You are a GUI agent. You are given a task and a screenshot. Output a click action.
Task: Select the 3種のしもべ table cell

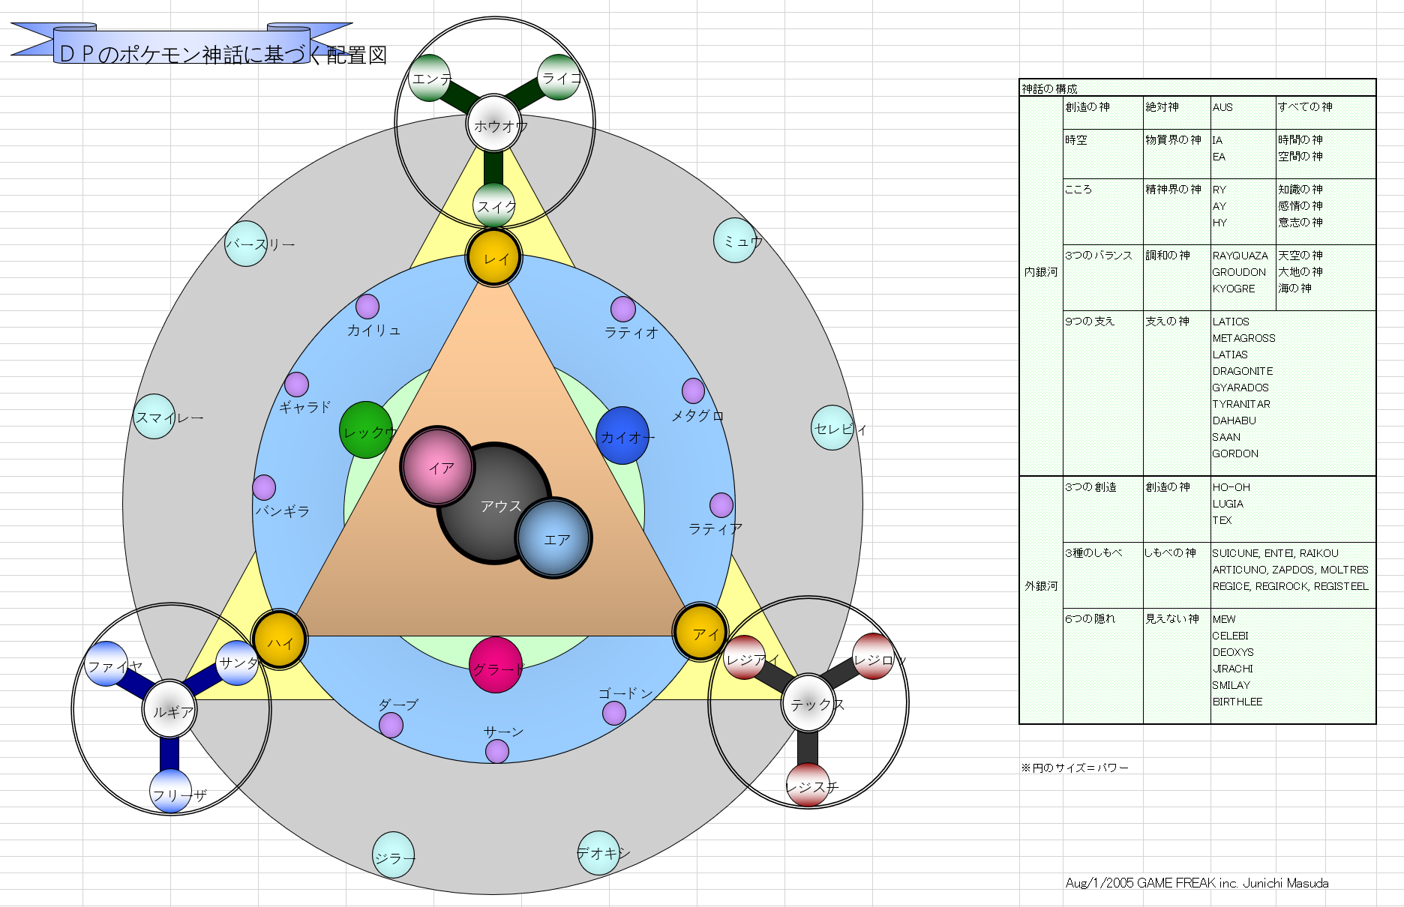tap(1102, 575)
